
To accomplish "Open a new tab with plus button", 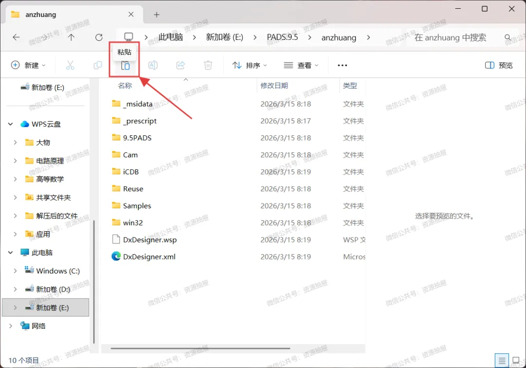I will coord(157,15).
